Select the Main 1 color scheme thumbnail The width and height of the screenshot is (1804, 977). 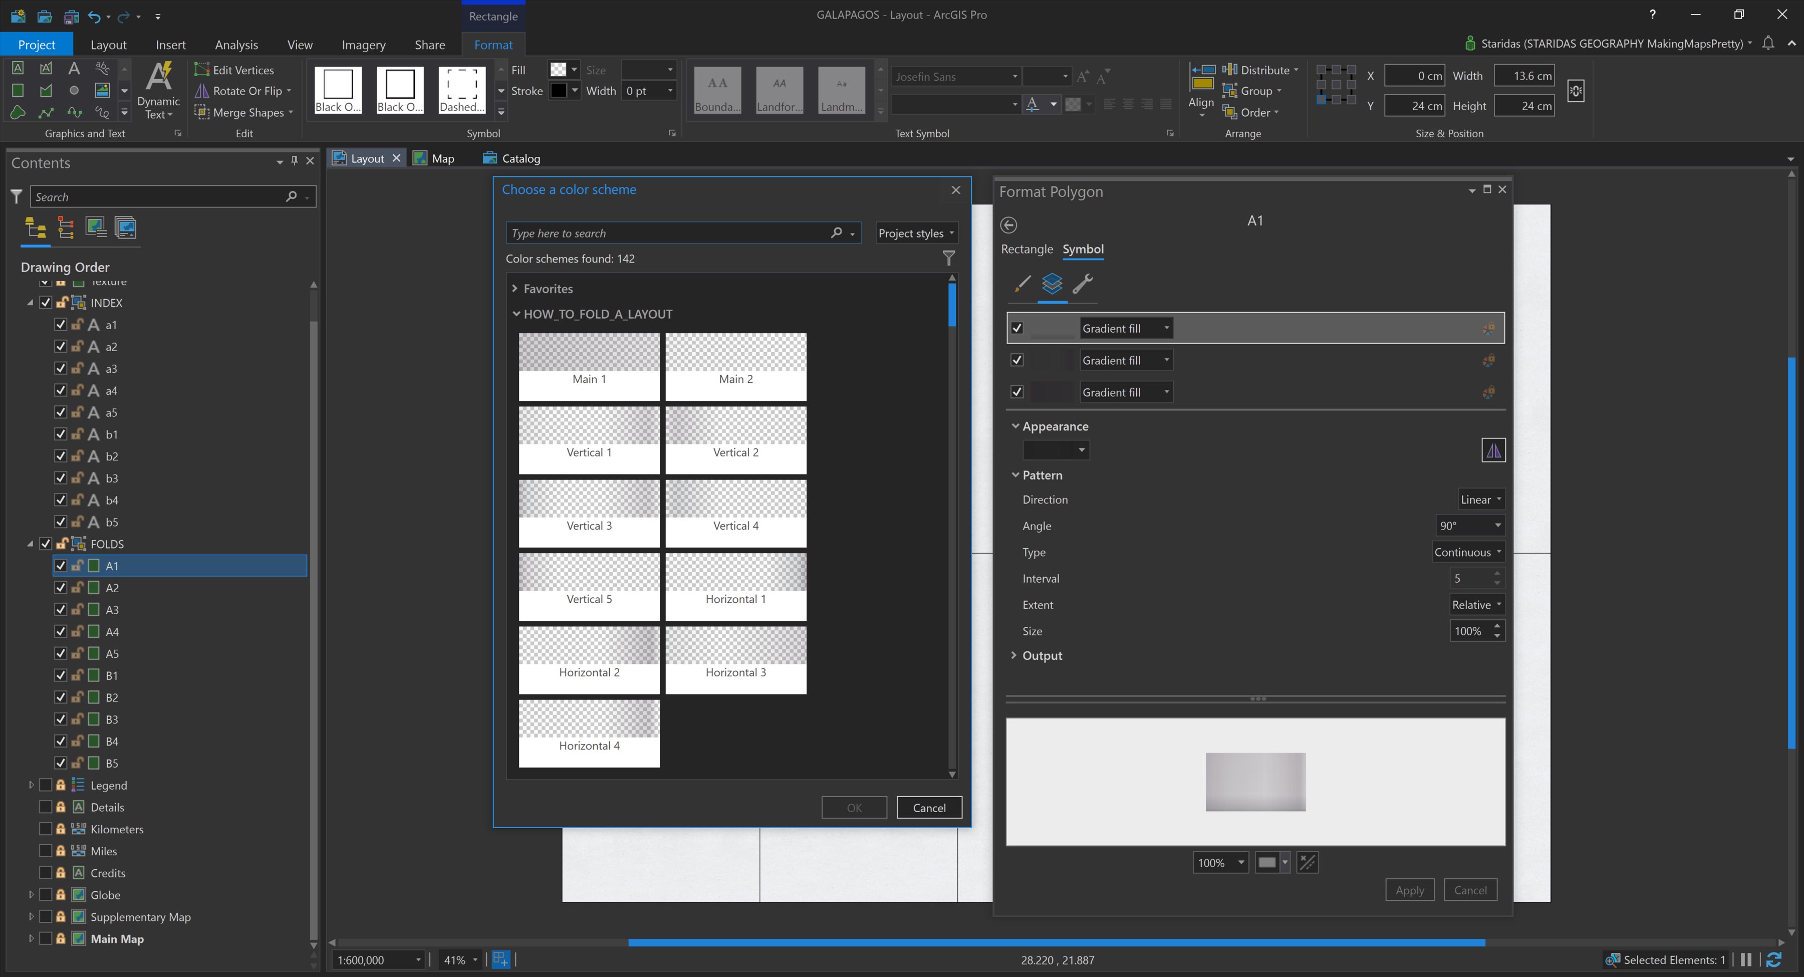point(589,366)
